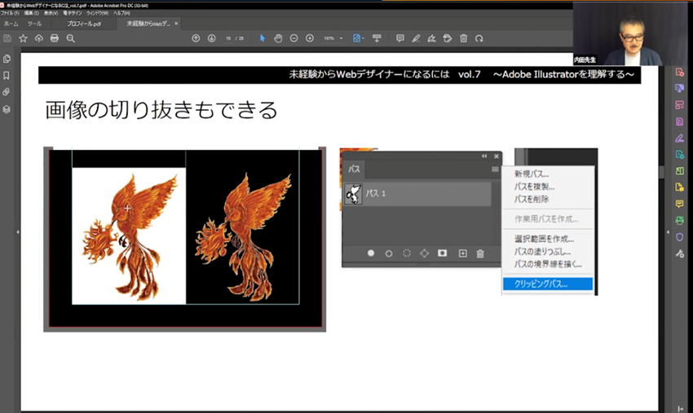Open the find text magnifier icon
Viewport: 693px width, 413px height.
click(71, 38)
